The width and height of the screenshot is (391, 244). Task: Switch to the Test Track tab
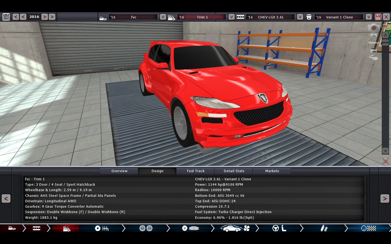click(195, 171)
